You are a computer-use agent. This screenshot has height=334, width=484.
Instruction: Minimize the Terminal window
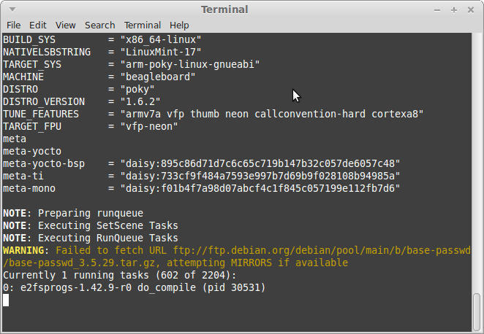point(437,10)
